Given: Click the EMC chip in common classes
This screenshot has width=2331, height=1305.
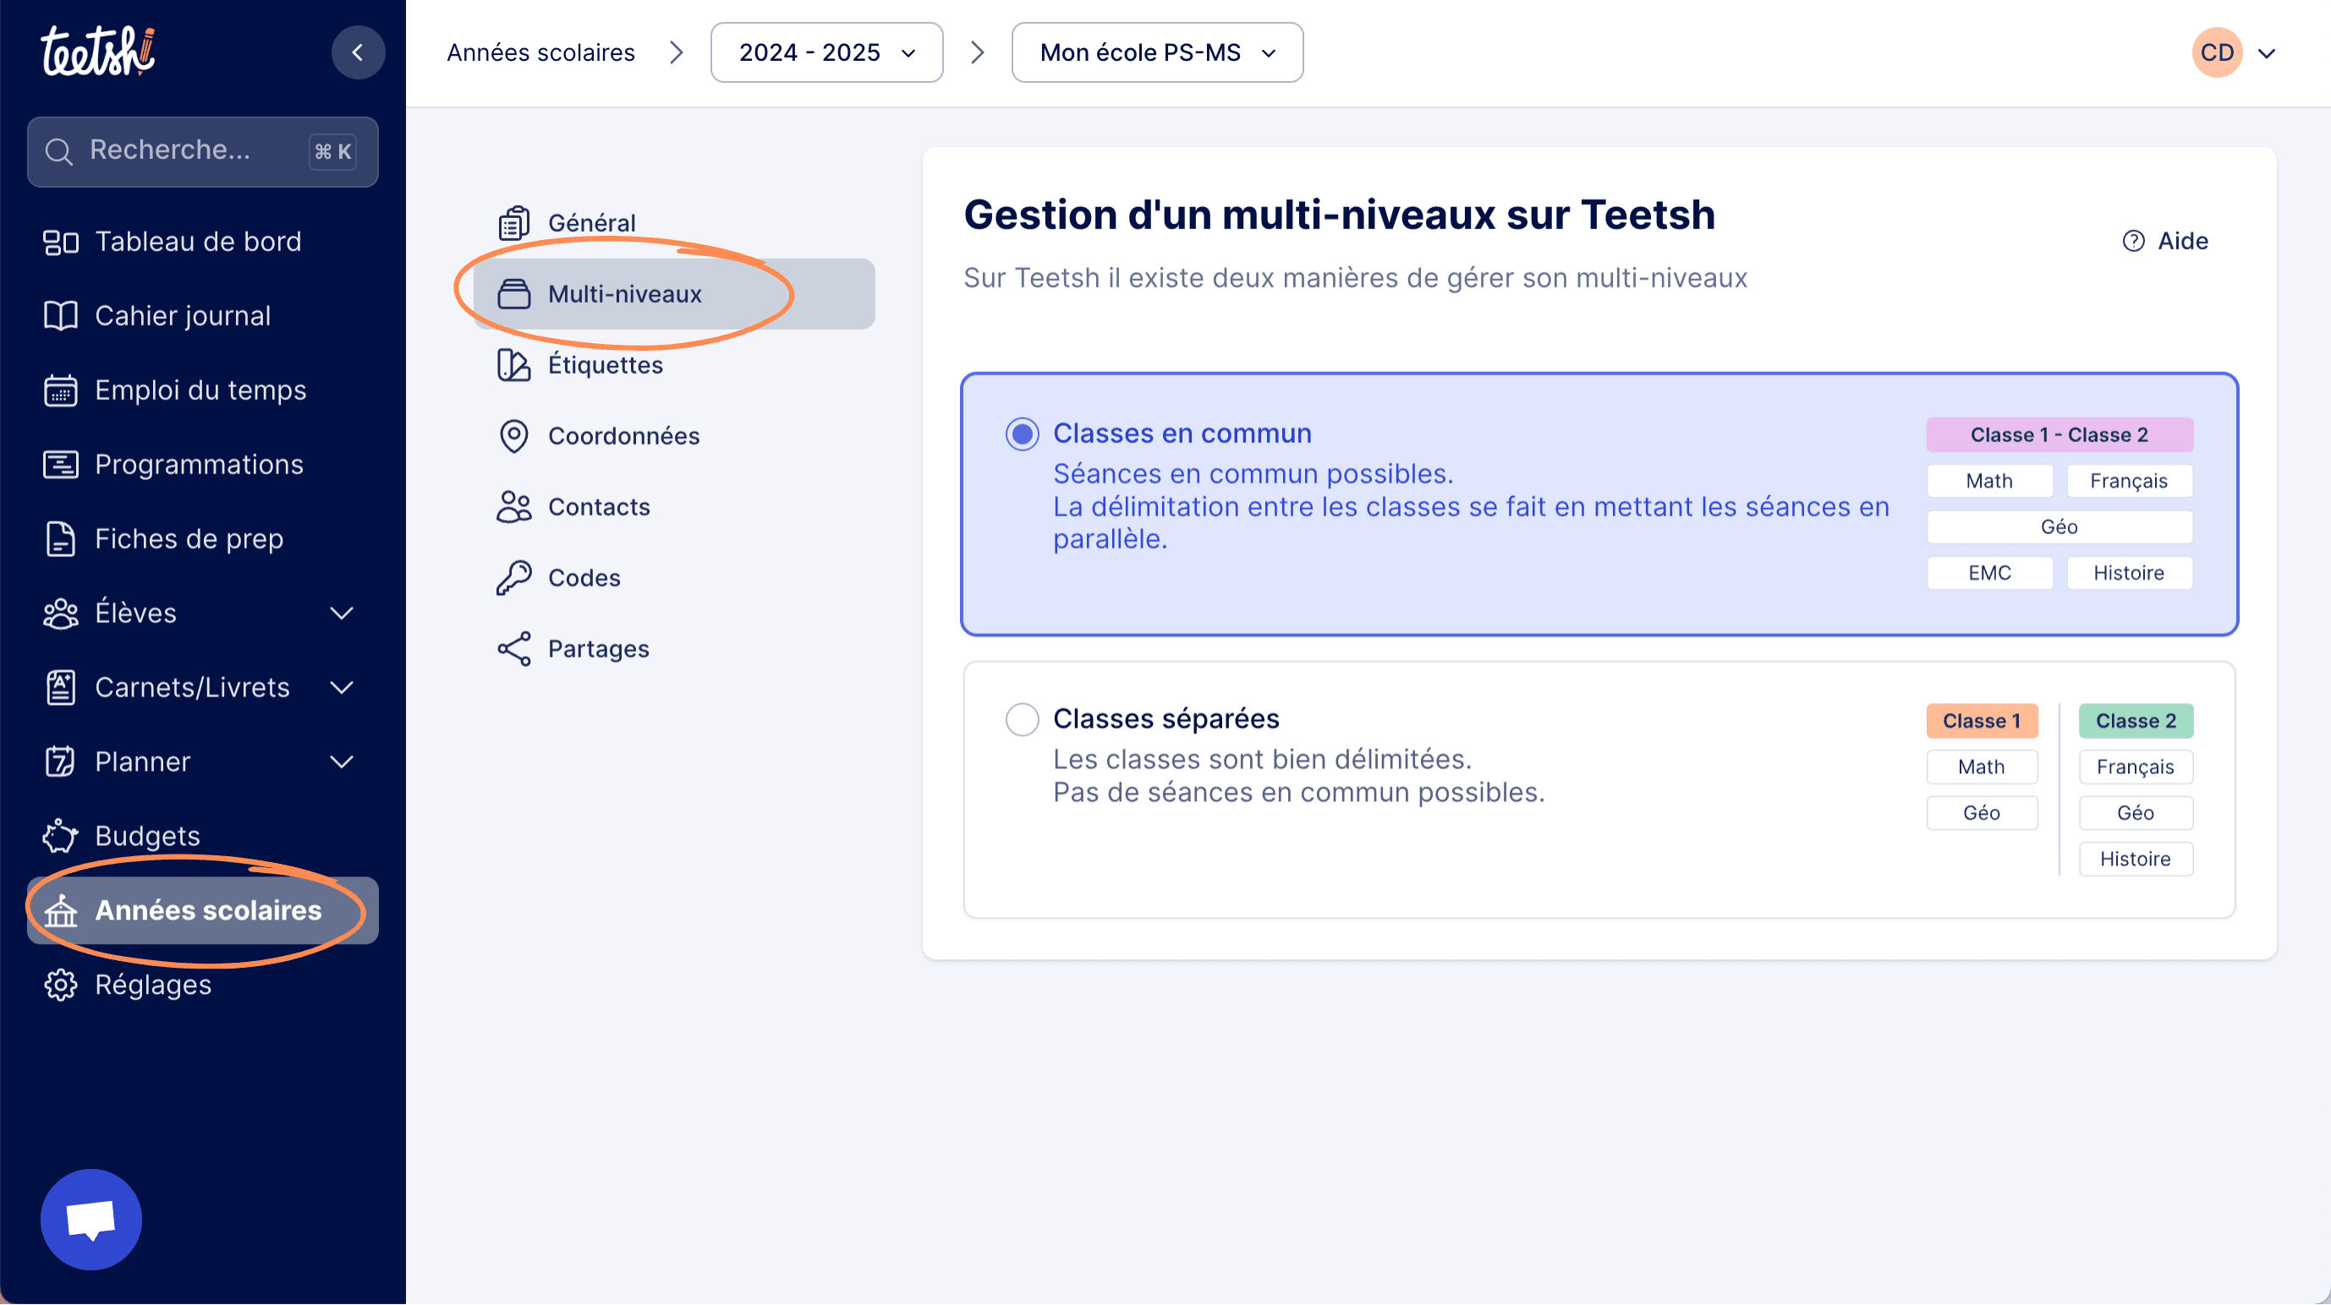Looking at the screenshot, I should tap(1989, 573).
